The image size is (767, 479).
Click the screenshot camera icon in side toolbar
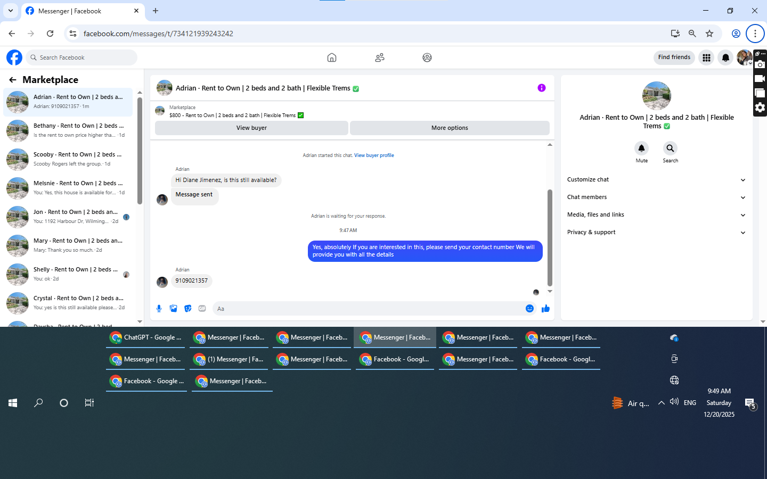tap(760, 64)
